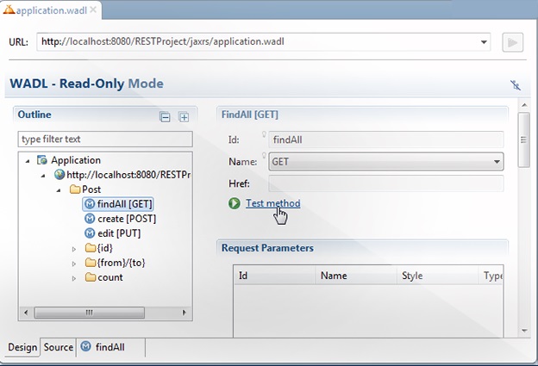
Task: Click the Test method link
Action: point(272,204)
